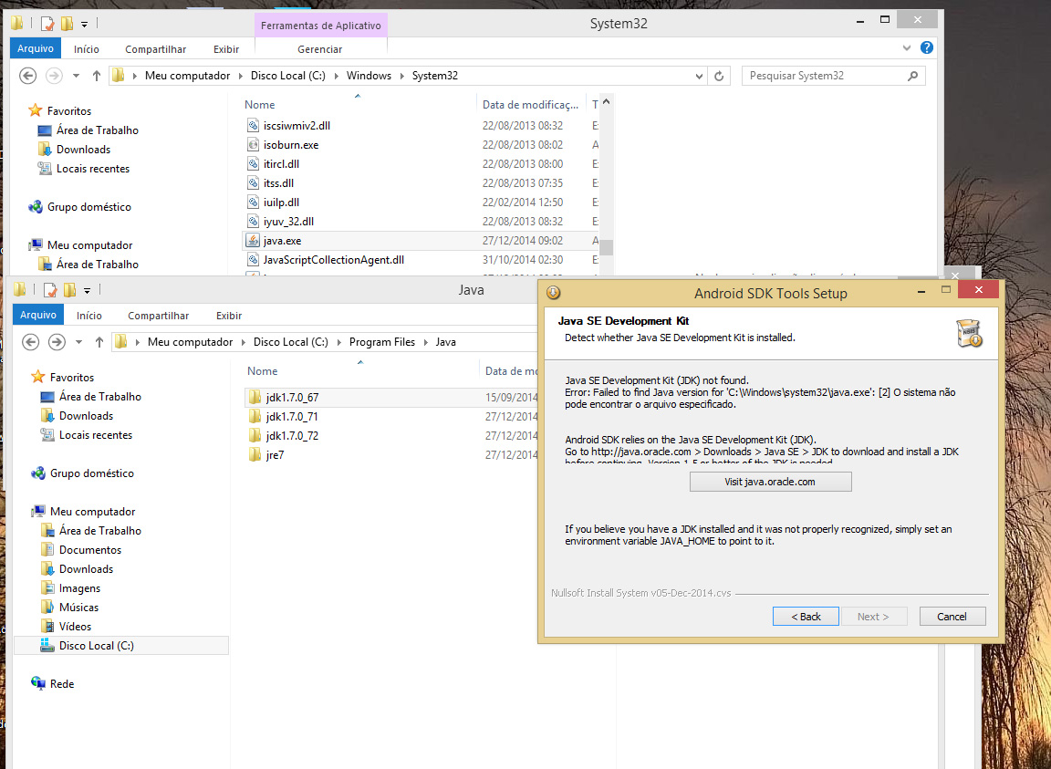Sort System32 by Data de modificação column
This screenshot has width=1051, height=769.
pos(531,105)
